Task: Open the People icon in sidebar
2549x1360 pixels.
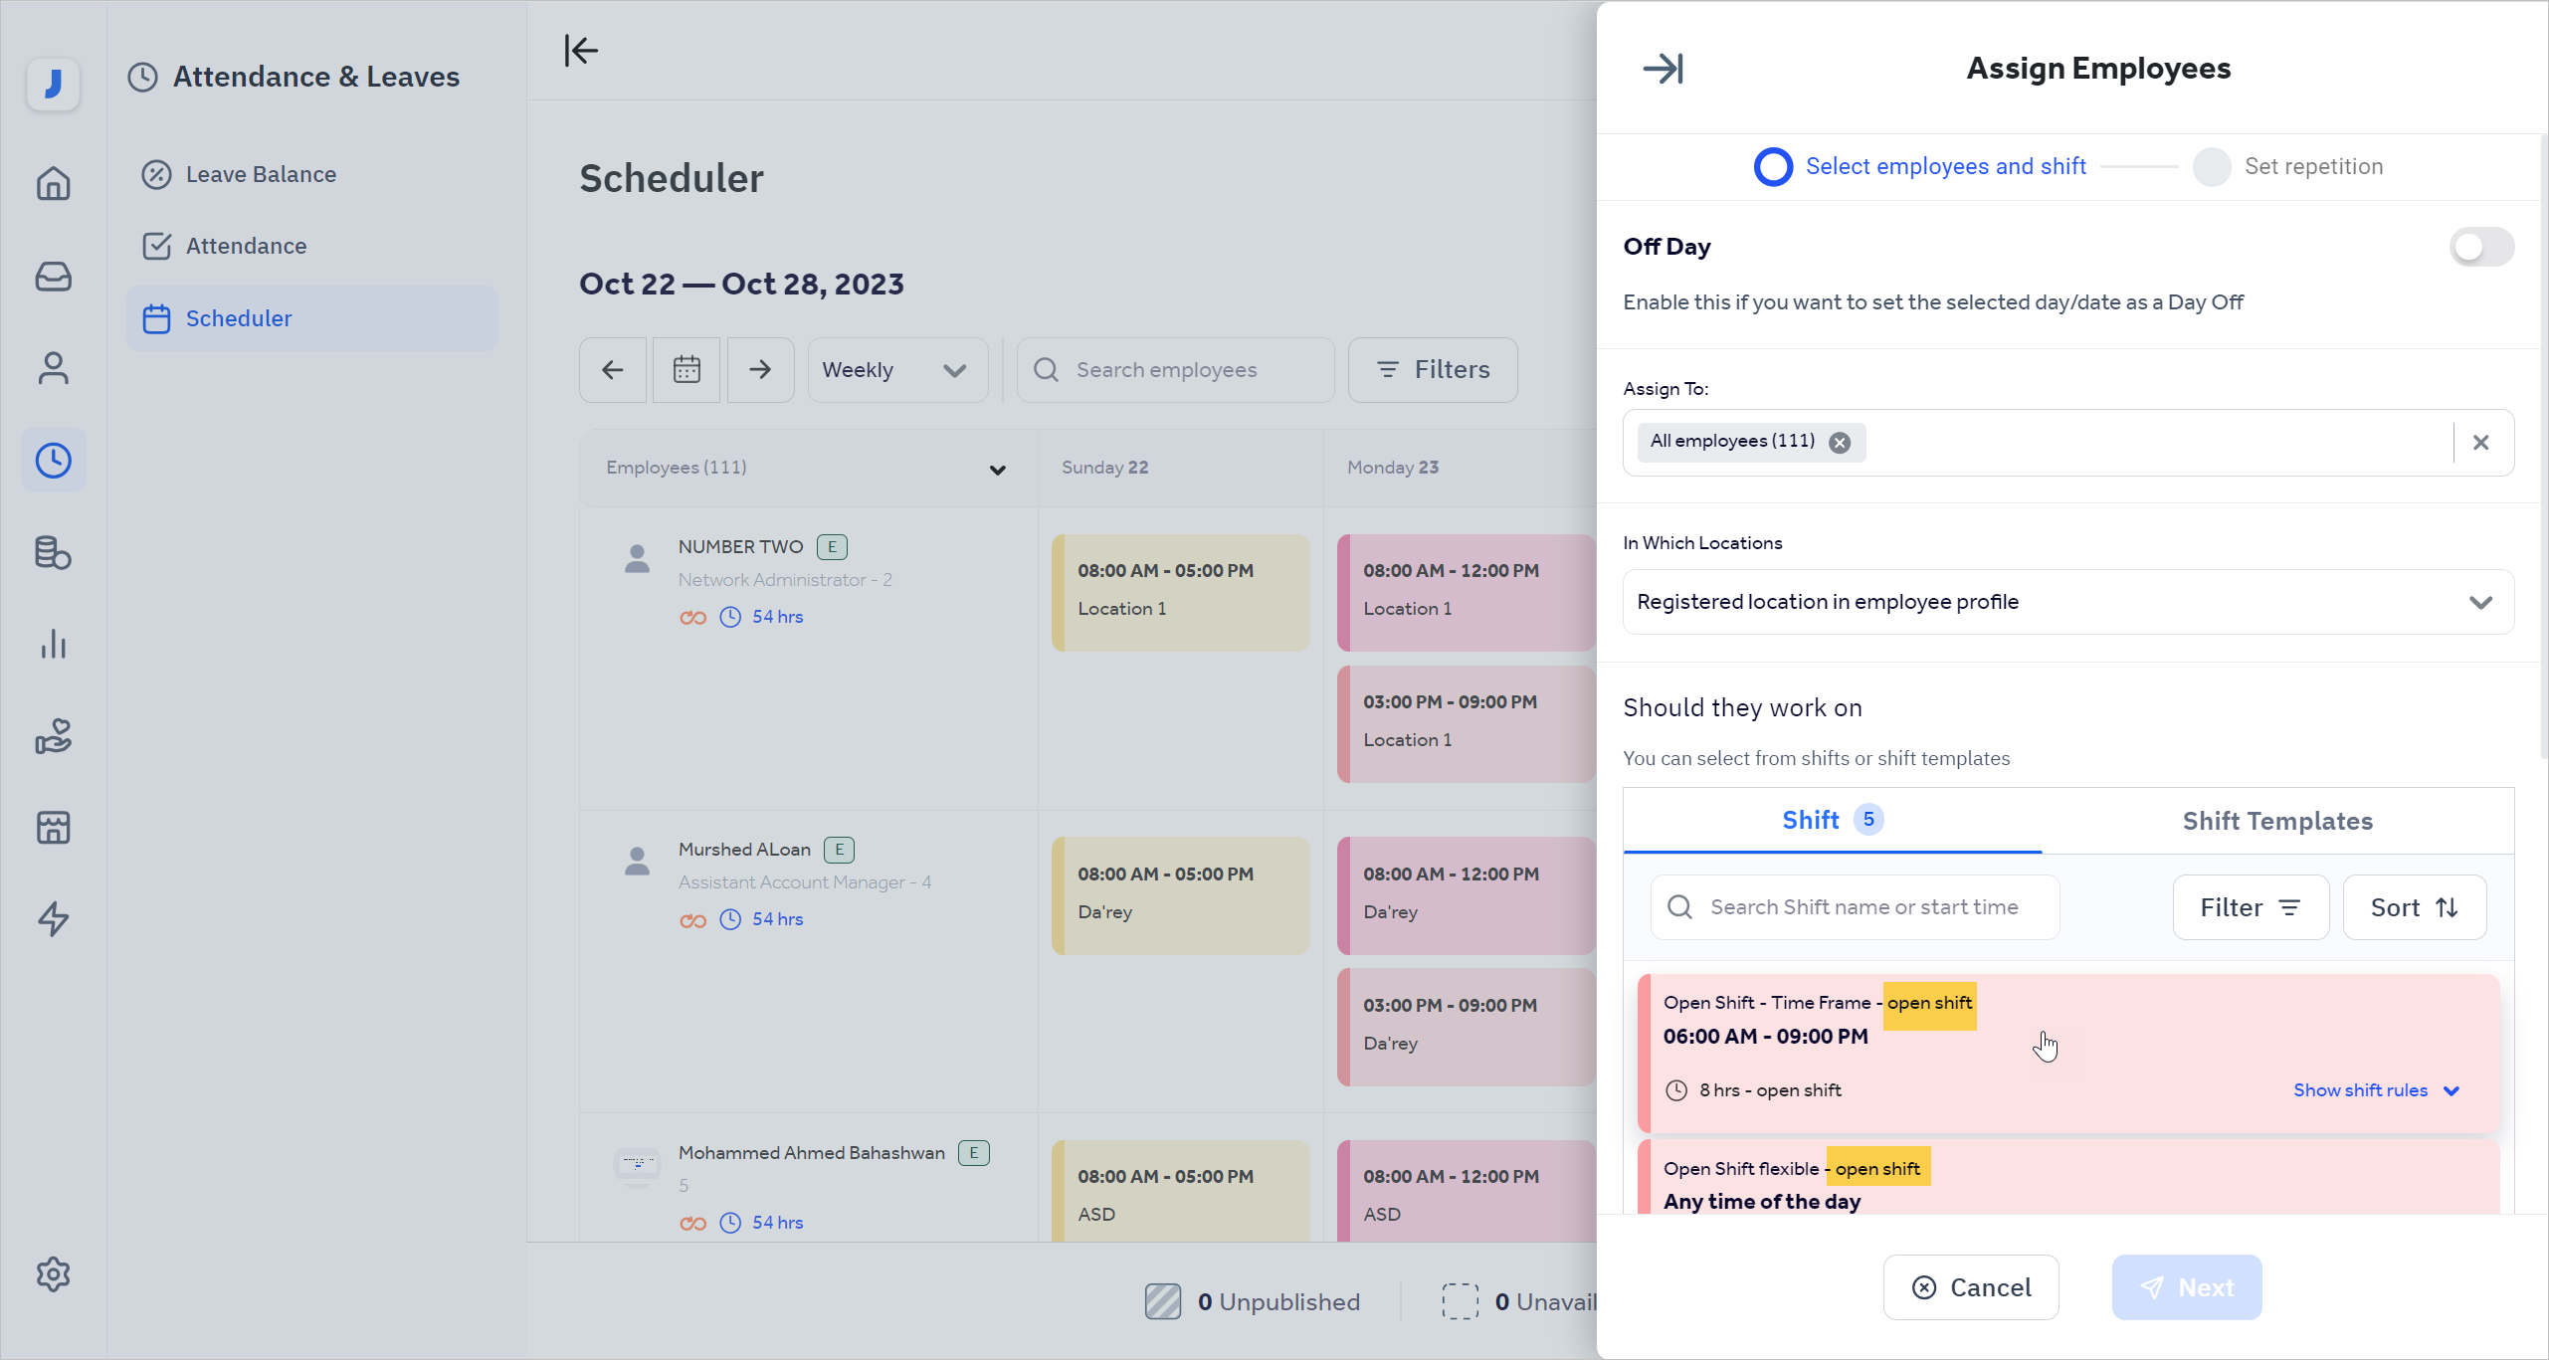Action: click(53, 367)
